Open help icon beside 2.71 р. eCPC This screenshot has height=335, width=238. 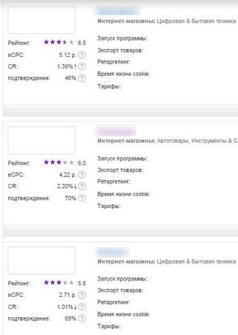82,295
